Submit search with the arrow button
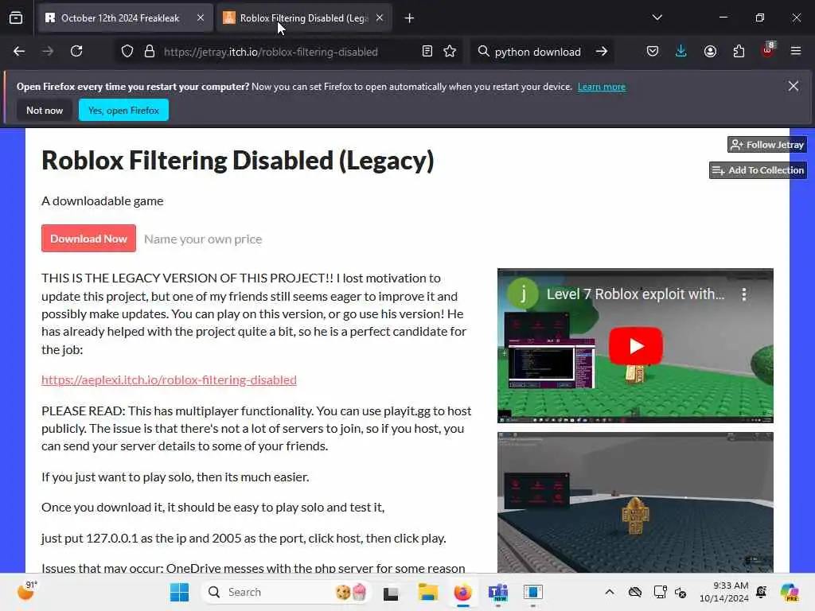Image resolution: width=815 pixels, height=611 pixels. 602,52
